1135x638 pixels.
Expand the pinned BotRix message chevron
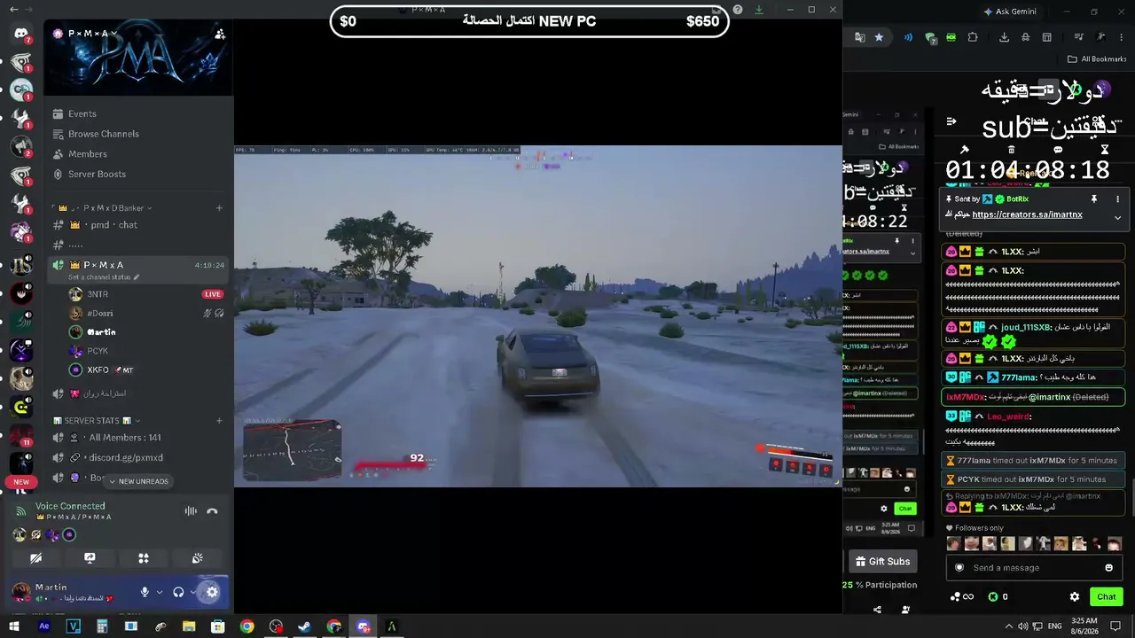click(x=1117, y=217)
